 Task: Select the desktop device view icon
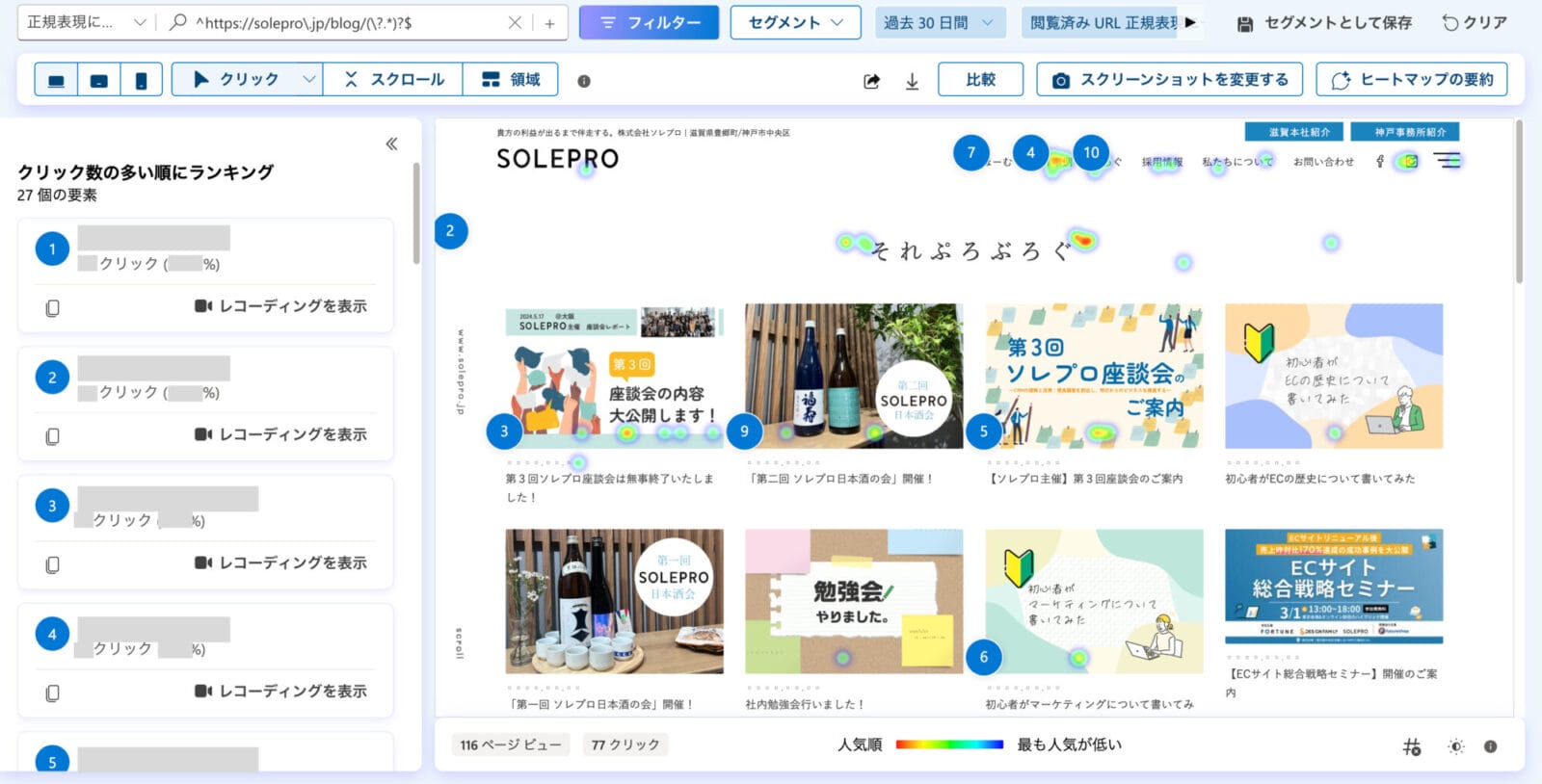coord(56,80)
